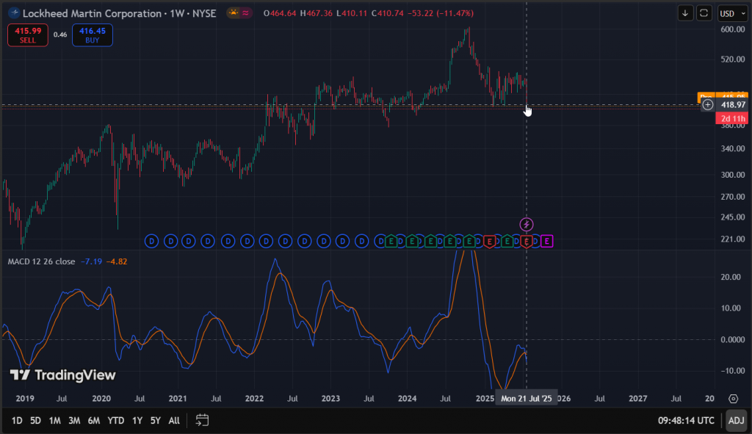Click the first green E earnings marker
The width and height of the screenshot is (752, 434).
click(391, 241)
